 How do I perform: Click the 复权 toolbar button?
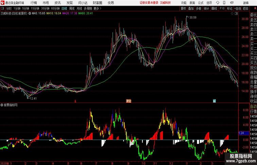pyautogui.click(x=184, y=8)
